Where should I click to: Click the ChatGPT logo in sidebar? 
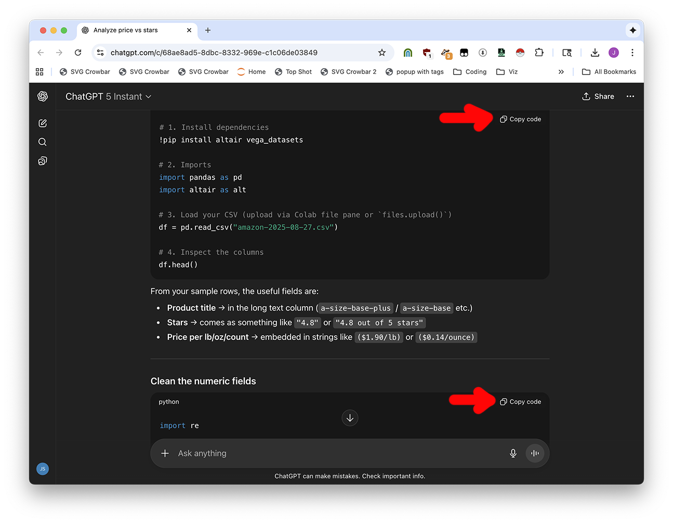(x=43, y=96)
